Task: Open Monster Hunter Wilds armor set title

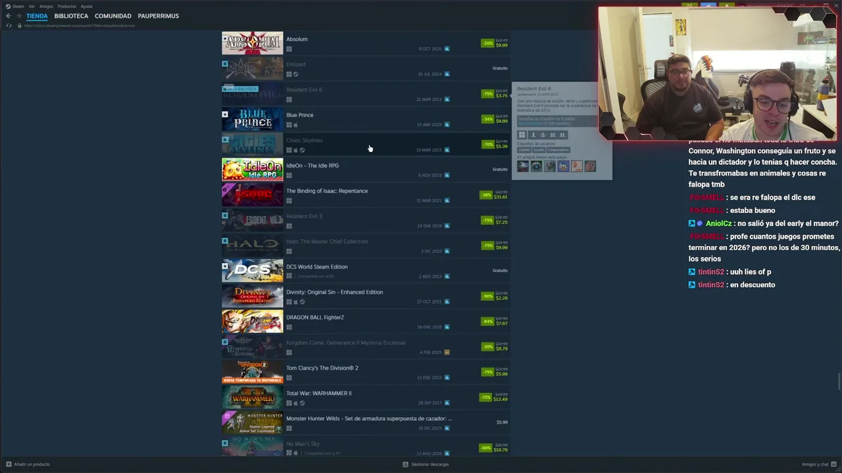Action: (x=369, y=418)
